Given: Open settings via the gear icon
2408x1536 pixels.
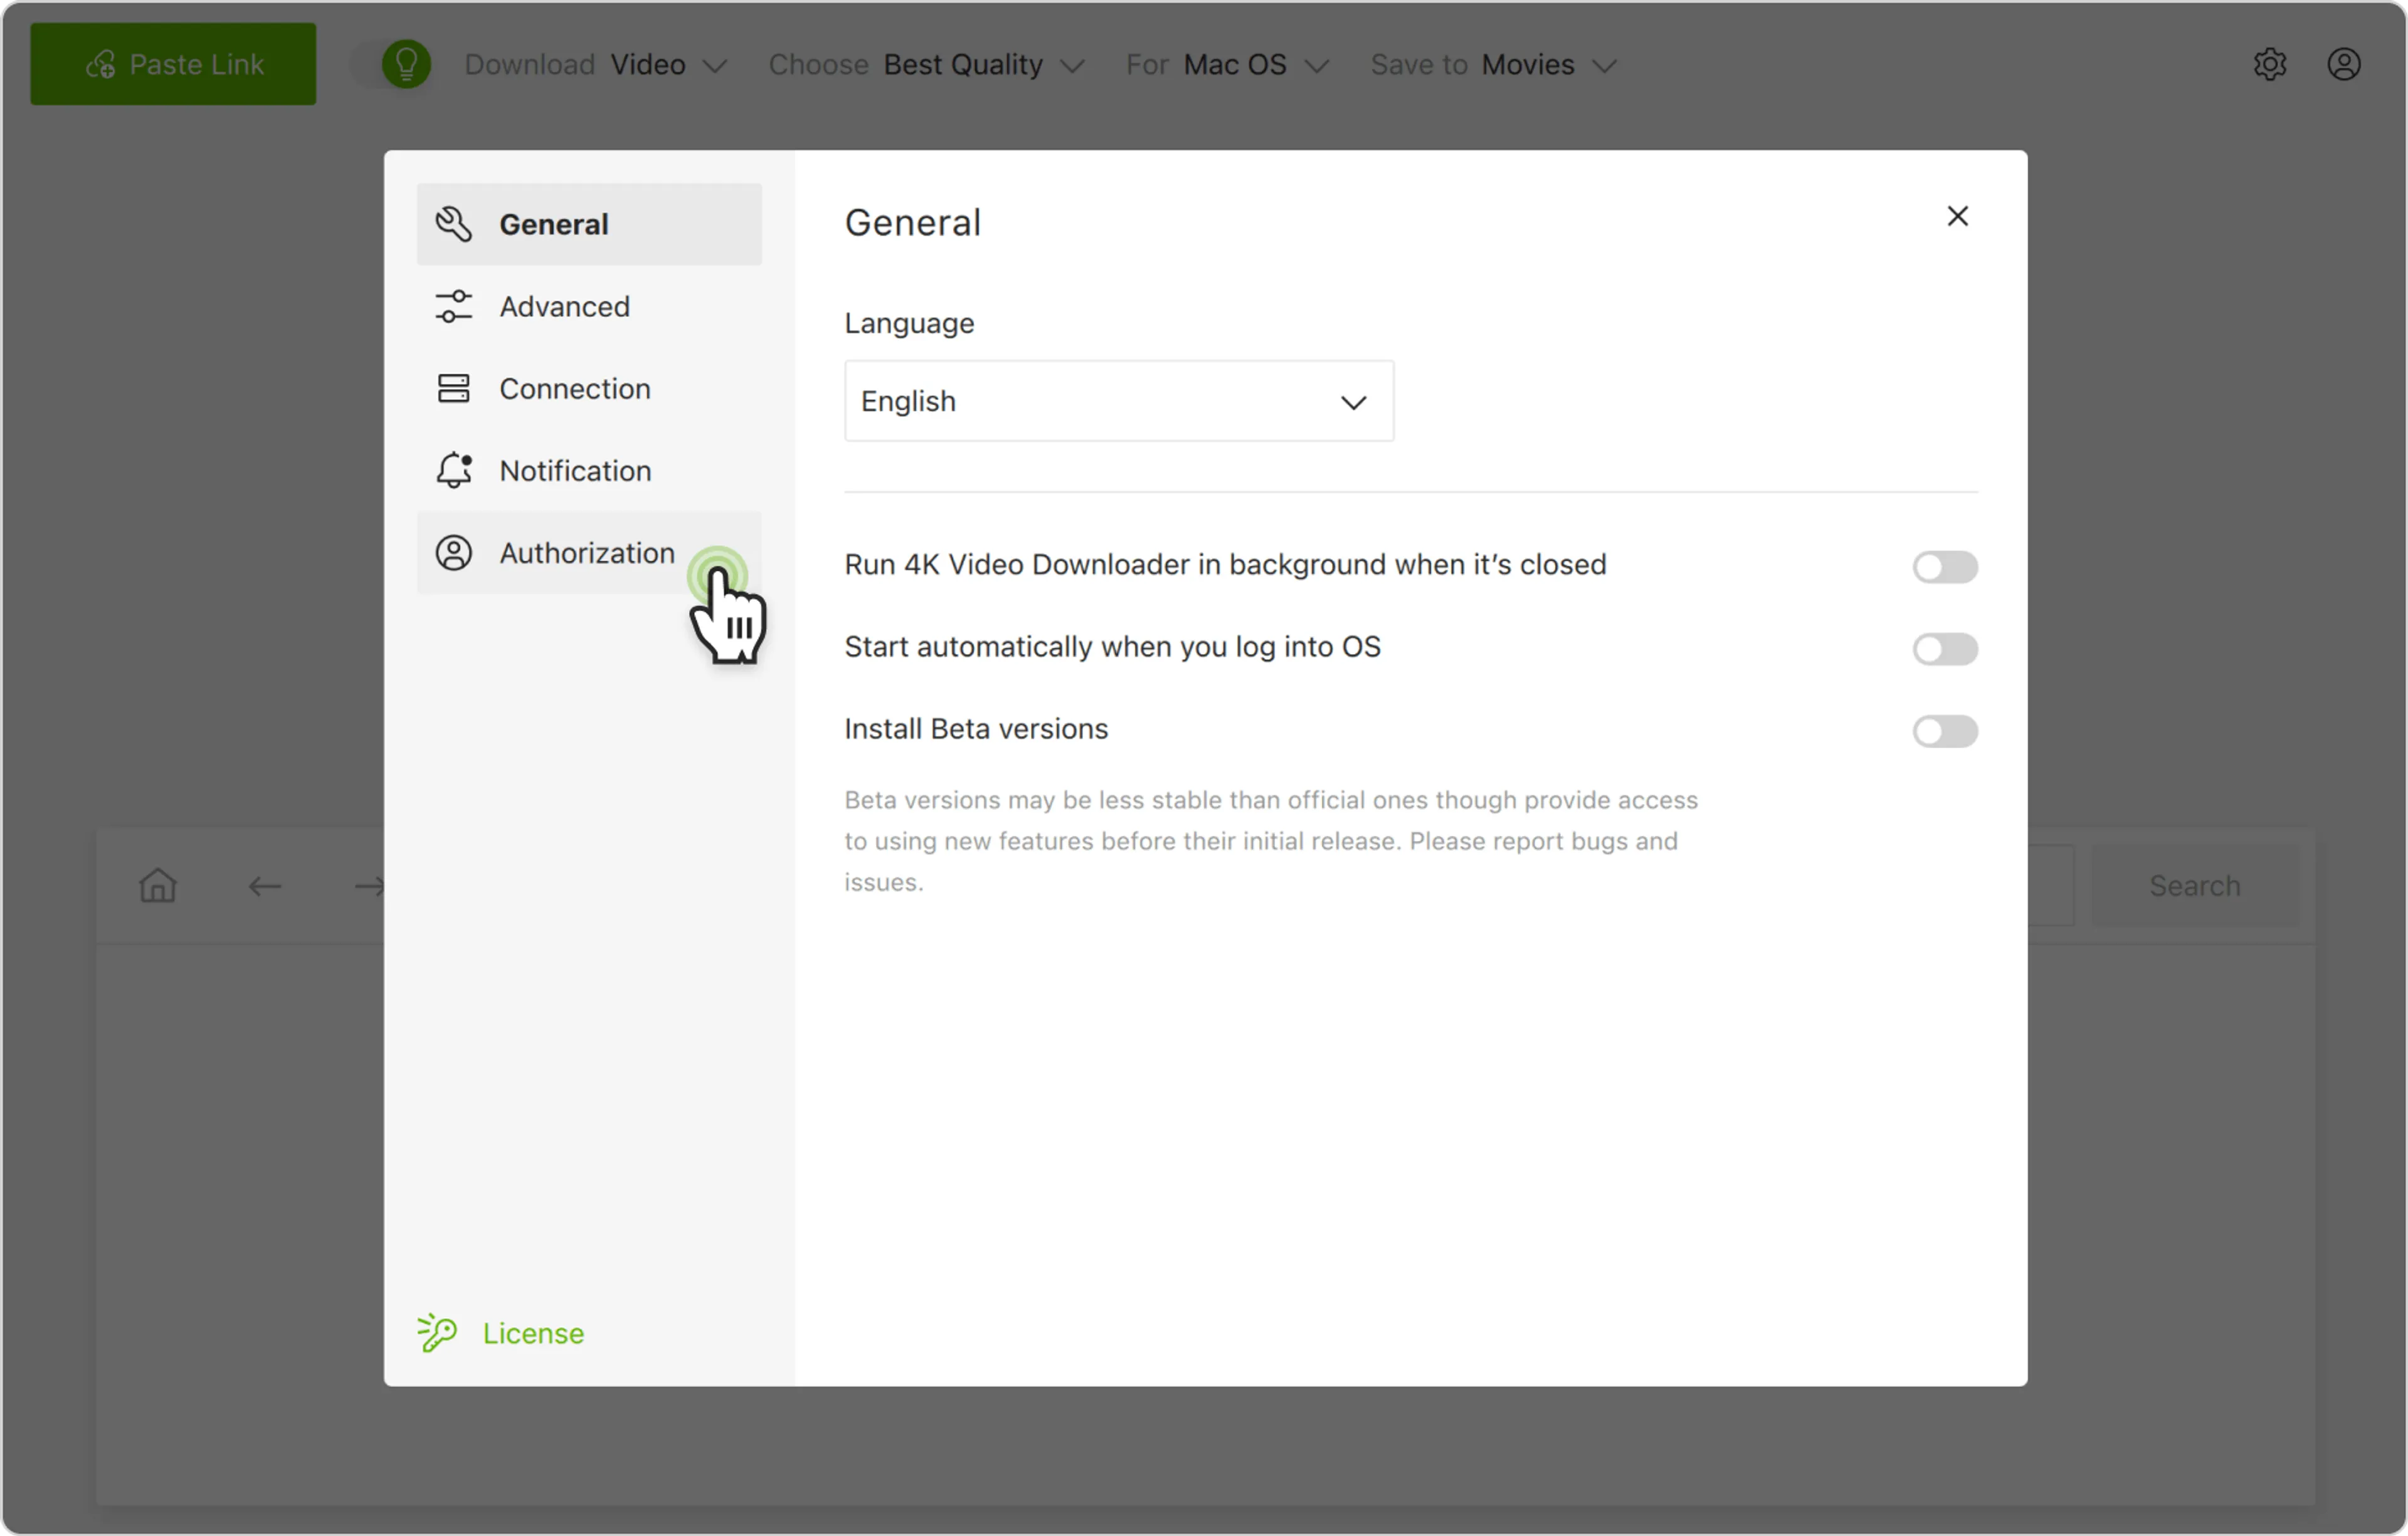Looking at the screenshot, I should (2269, 65).
